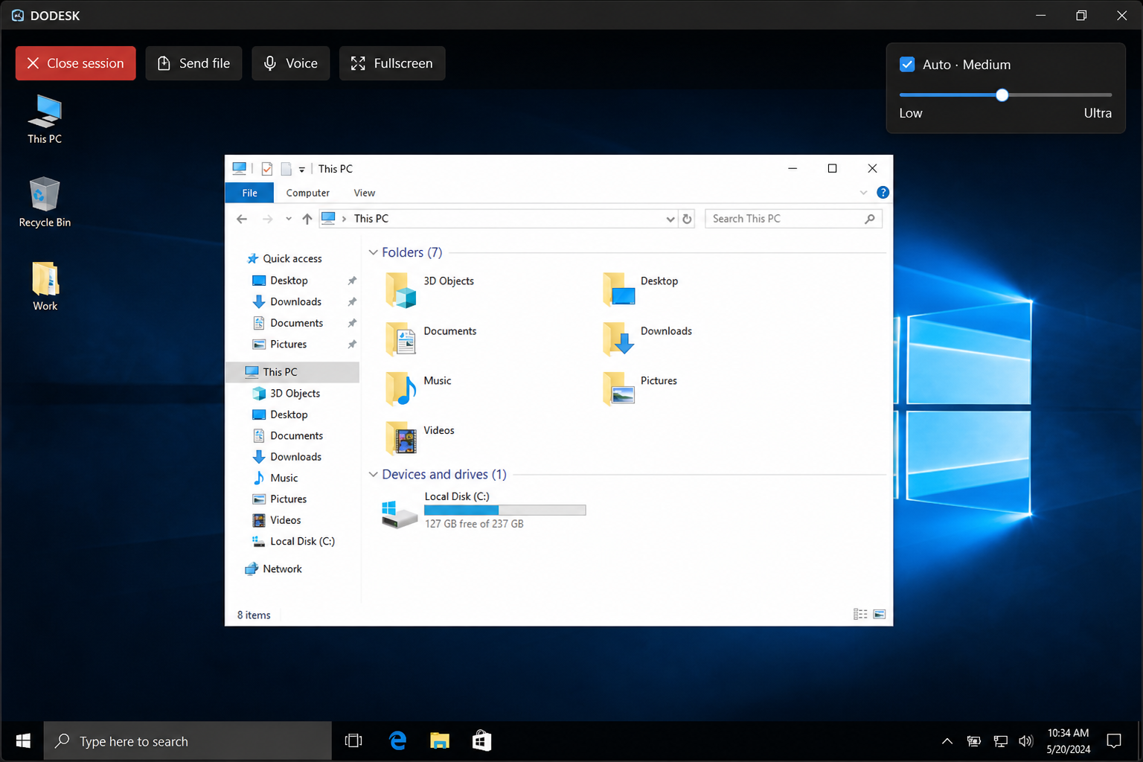
Task: Click the Send file button
Action: [193, 63]
